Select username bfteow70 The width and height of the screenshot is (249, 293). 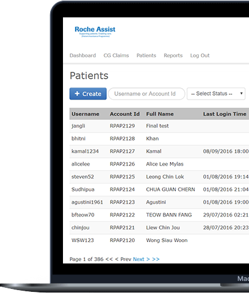point(83,215)
